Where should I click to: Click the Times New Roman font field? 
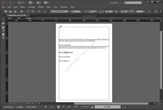(59, 11)
